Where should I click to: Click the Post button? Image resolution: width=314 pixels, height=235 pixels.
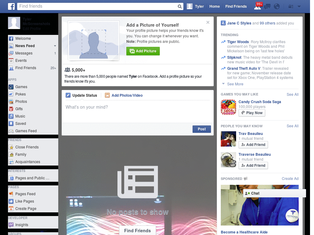pos(202,129)
